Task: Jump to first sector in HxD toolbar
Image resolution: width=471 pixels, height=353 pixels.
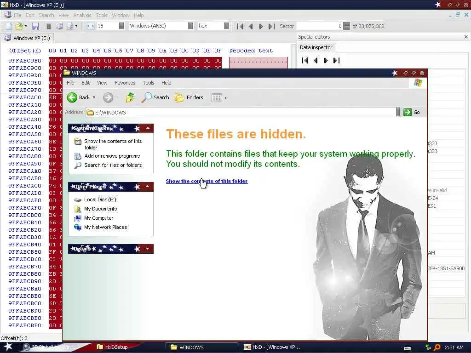Action: (240, 26)
